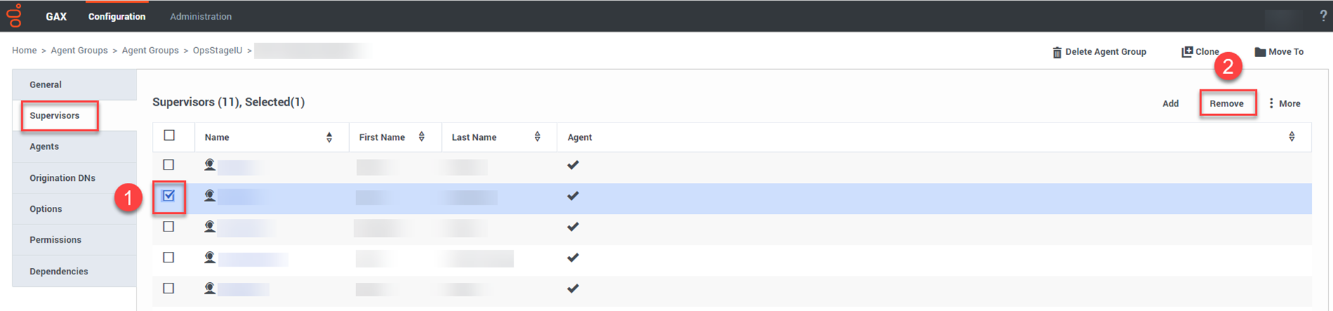Uncheck the selected supervisor row checkbox
The height and width of the screenshot is (311, 1333).
169,196
